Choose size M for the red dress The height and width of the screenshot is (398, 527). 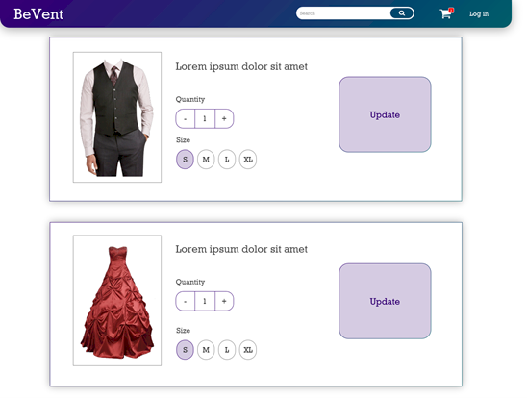(206, 350)
